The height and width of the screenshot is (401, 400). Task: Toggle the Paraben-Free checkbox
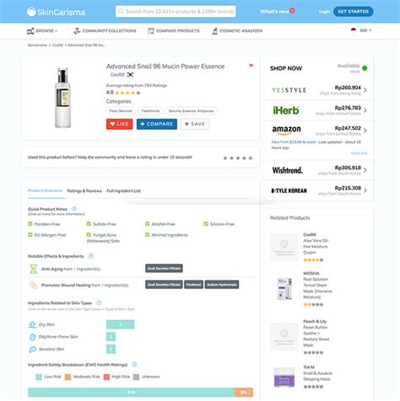30,224
